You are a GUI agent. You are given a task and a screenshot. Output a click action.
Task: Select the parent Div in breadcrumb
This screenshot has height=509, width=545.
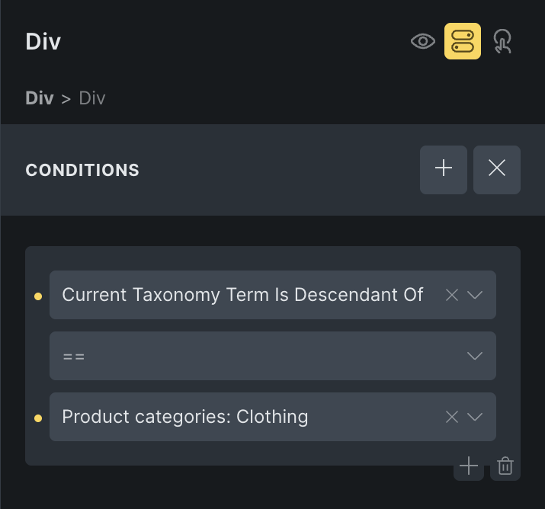click(x=40, y=98)
